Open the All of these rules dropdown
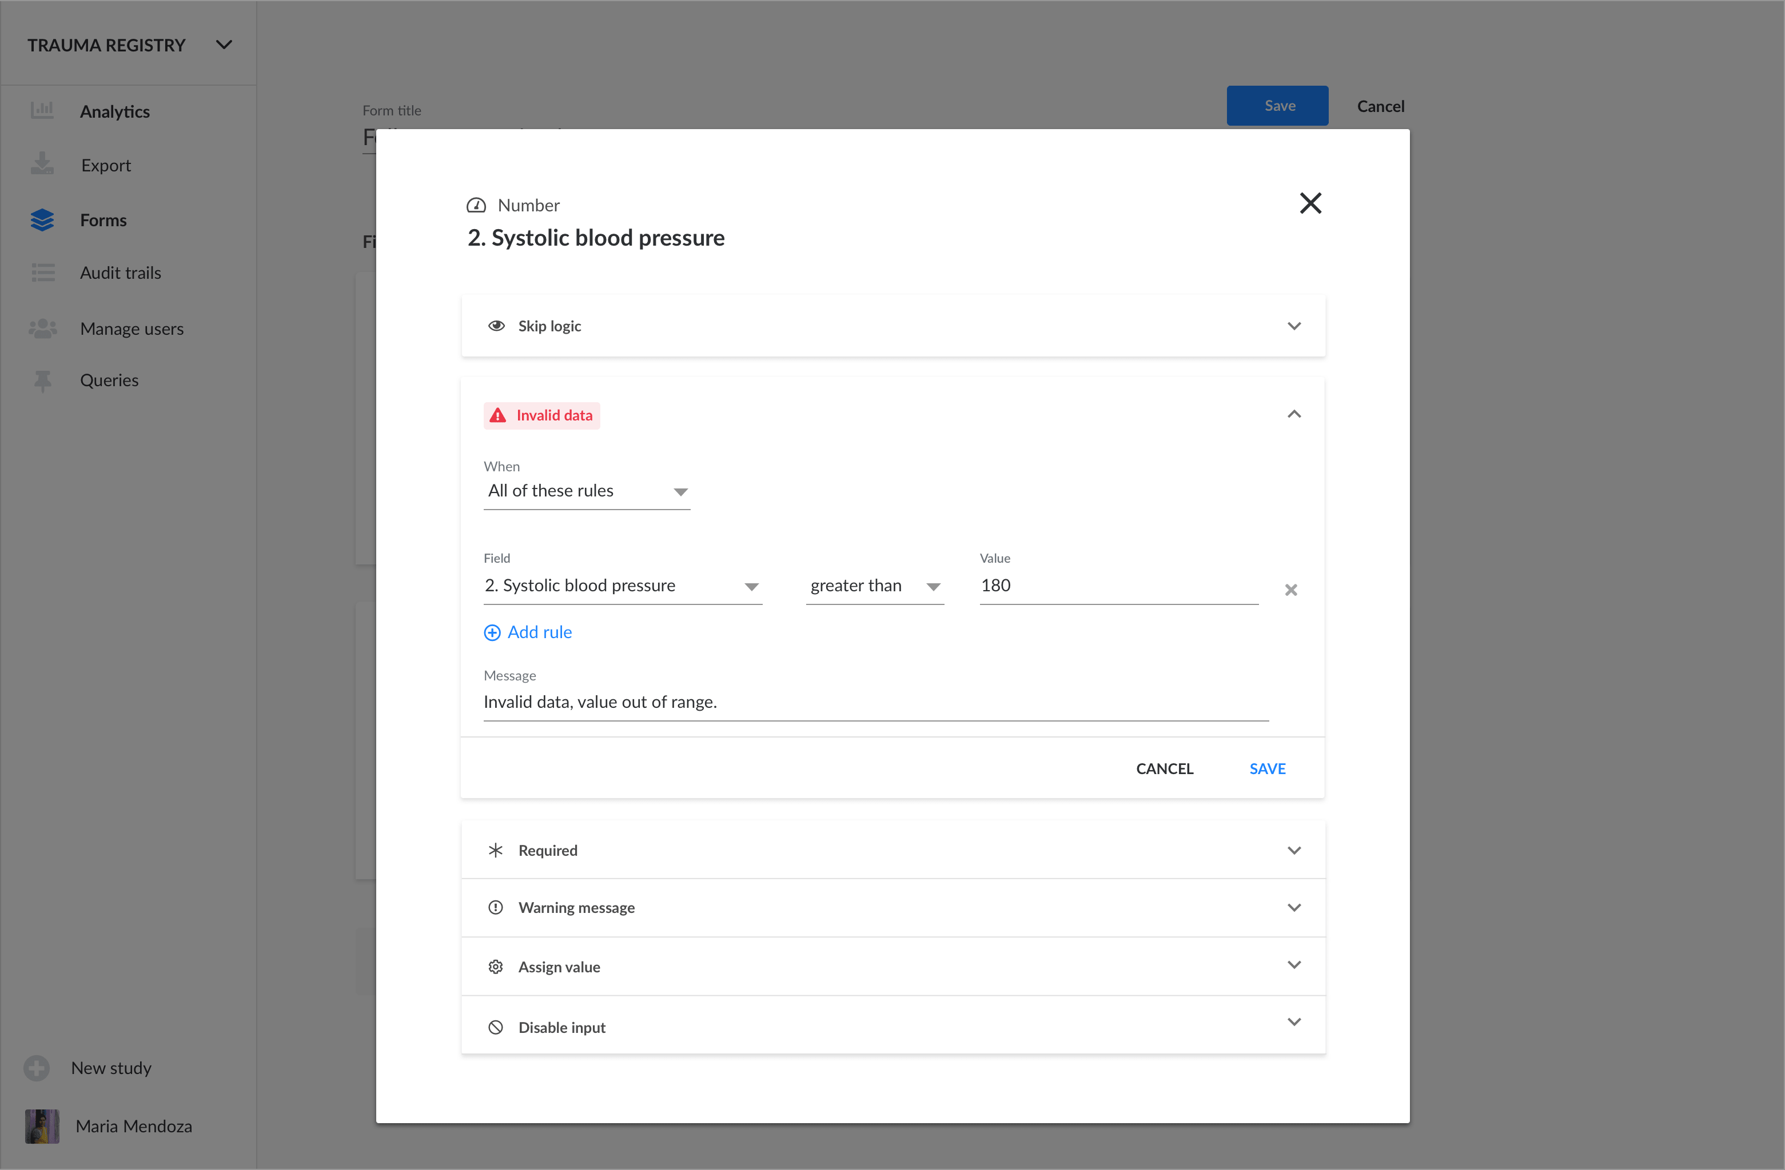The image size is (1785, 1170). pos(587,492)
